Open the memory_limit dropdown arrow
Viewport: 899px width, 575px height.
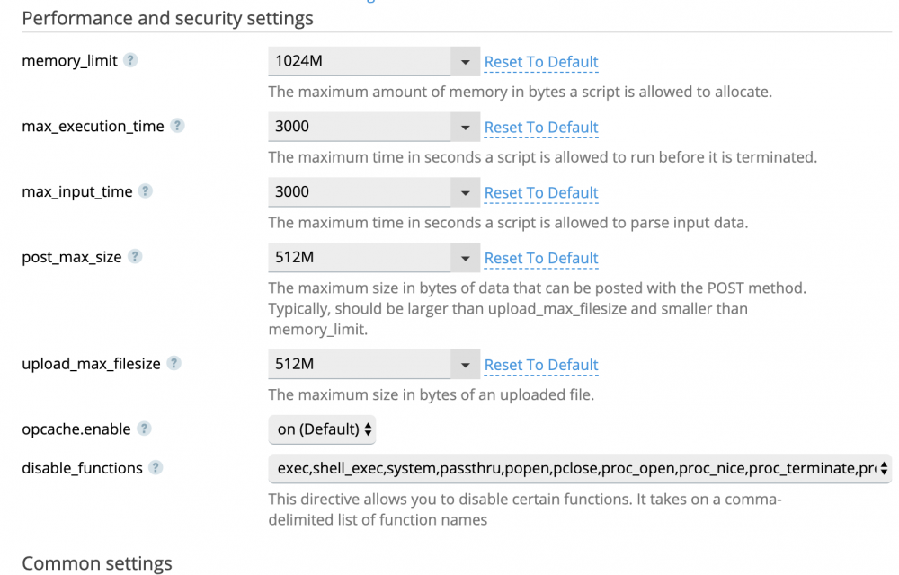(464, 62)
